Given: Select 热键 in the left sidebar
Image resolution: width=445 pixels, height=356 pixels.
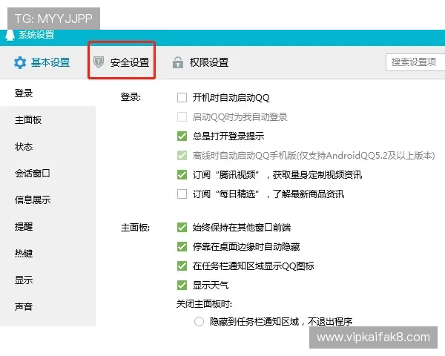Looking at the screenshot, I should (x=47, y=253).
